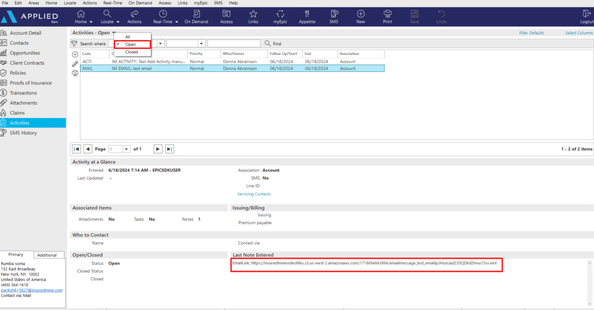Click the edit pencil icon beside the activity list
The image size is (594, 310).
pyautogui.click(x=75, y=64)
